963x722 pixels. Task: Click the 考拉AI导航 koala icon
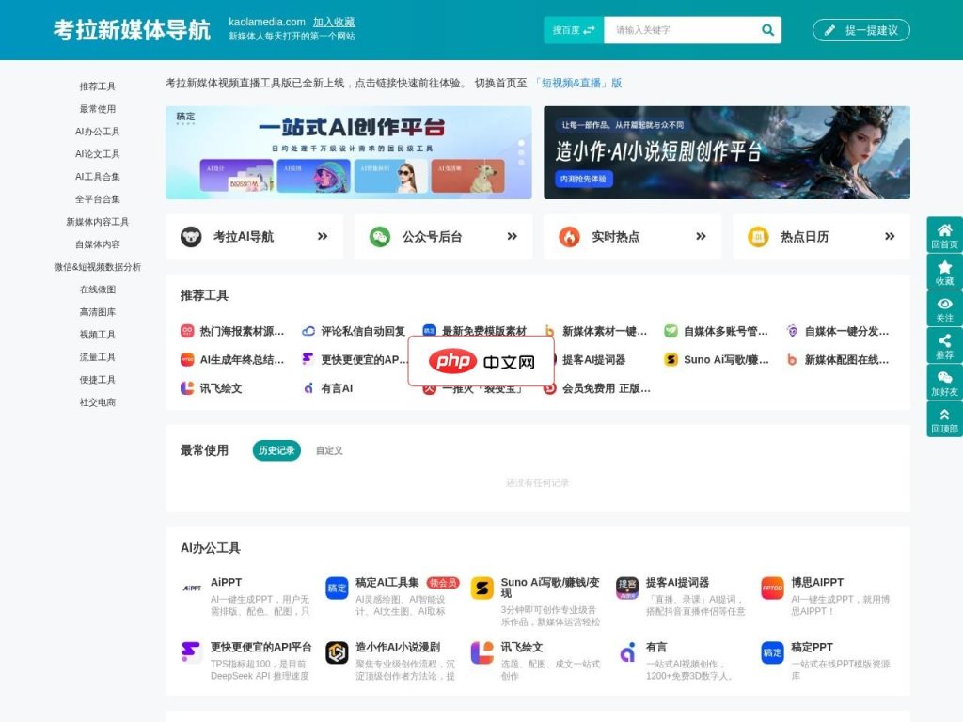pos(191,236)
